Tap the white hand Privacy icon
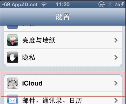 (x=13, y=57)
